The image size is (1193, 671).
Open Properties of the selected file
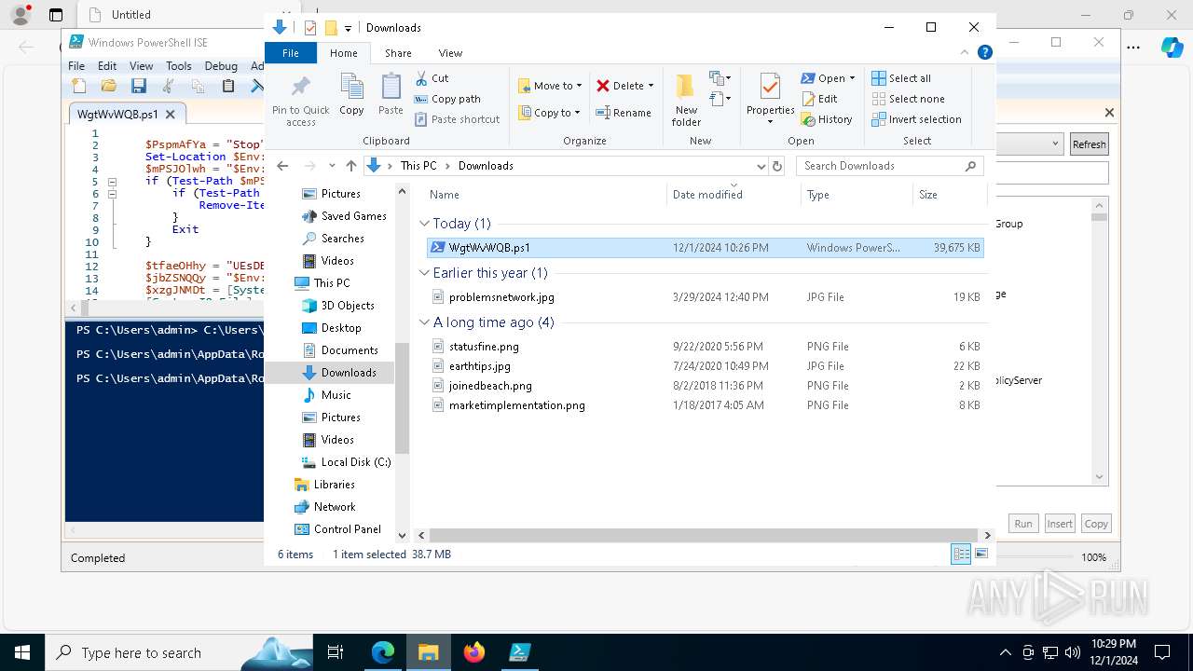pyautogui.click(x=770, y=98)
